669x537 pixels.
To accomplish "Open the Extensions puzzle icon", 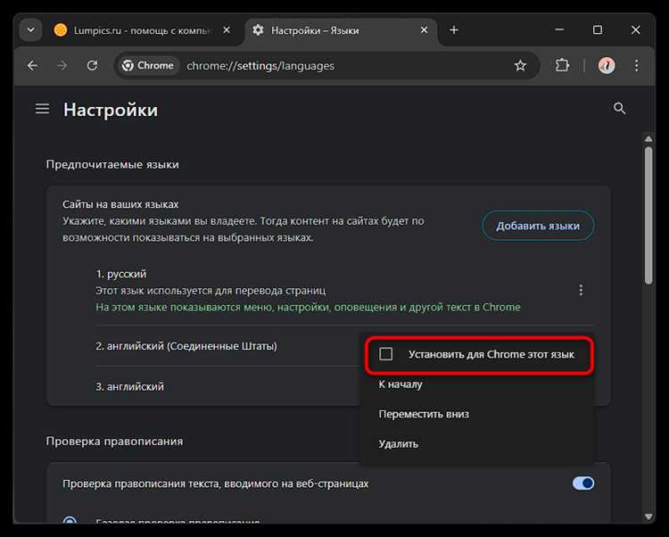I will tap(562, 66).
